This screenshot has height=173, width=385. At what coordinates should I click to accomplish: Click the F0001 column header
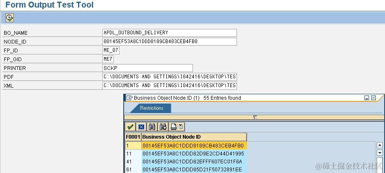pos(133,137)
